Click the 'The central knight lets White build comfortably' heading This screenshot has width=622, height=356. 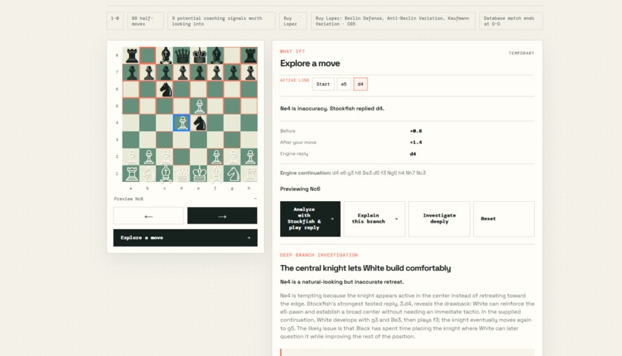click(x=365, y=268)
